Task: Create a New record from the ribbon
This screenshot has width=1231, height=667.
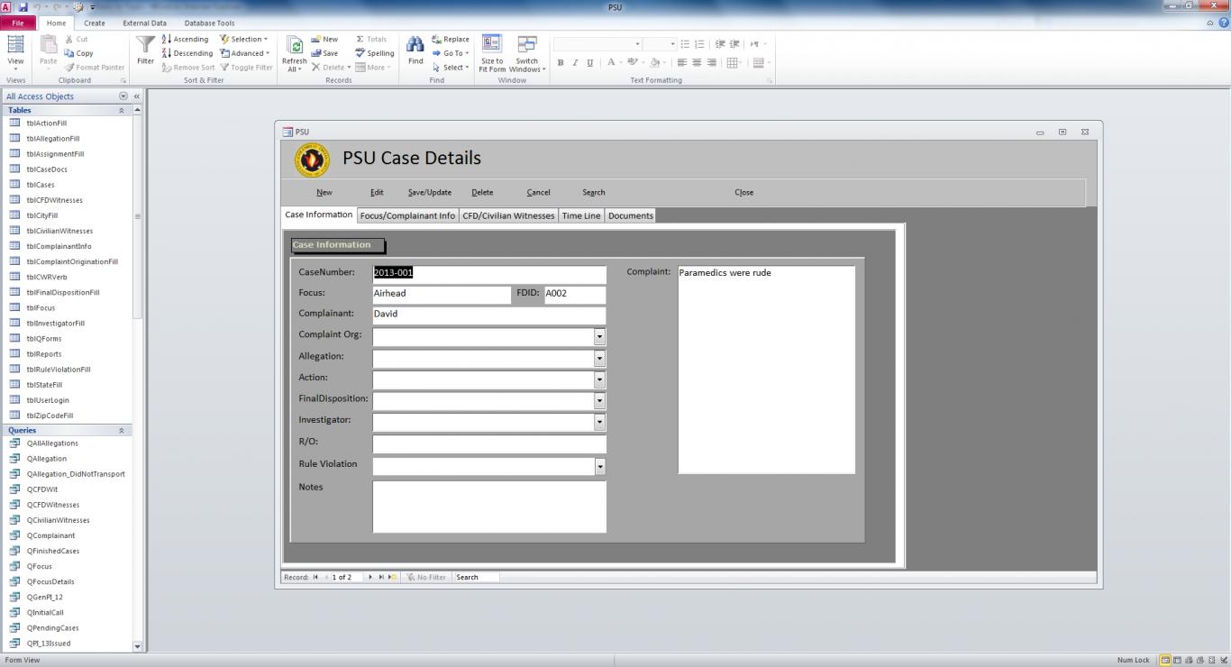Action: [324, 40]
